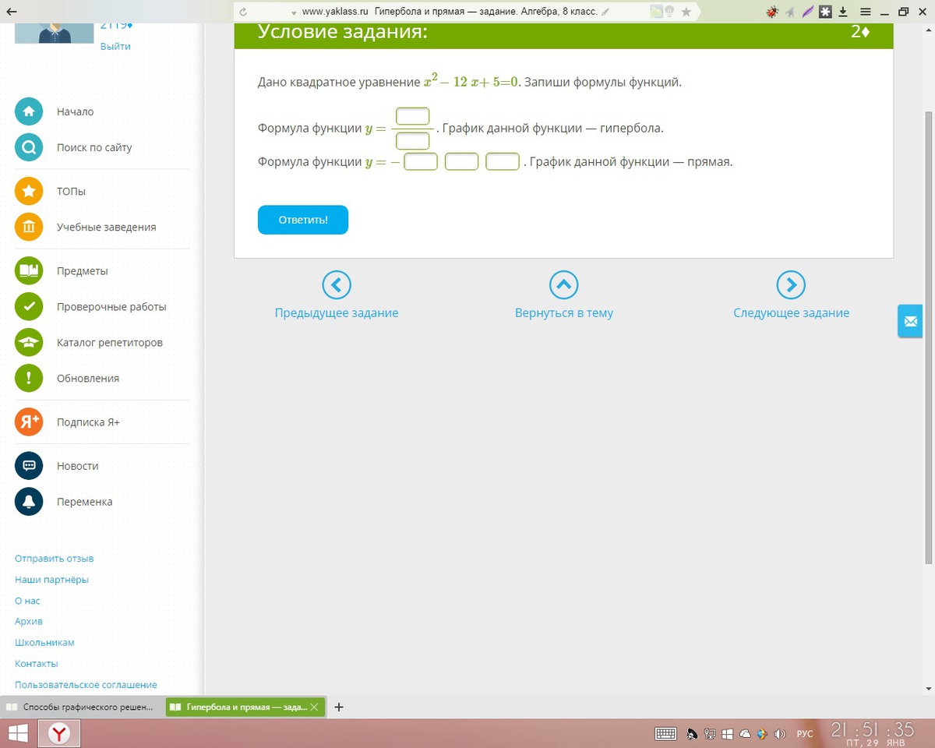
Task: Click the volume speaker tray icon
Action: coord(779,733)
